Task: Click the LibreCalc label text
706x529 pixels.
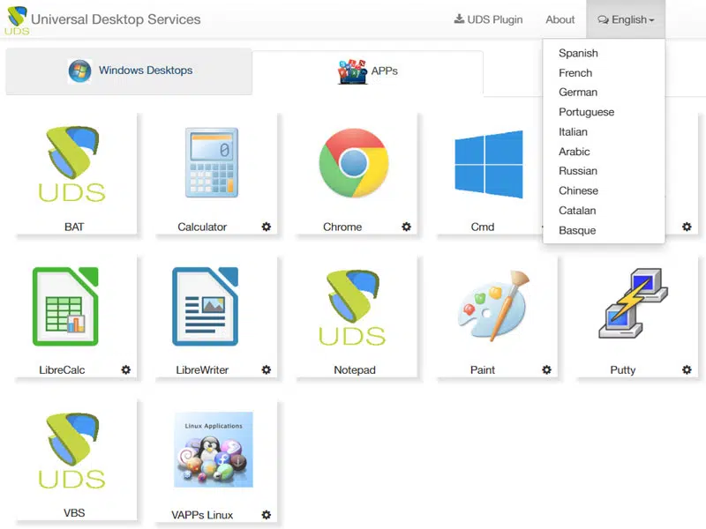Action: tap(62, 370)
